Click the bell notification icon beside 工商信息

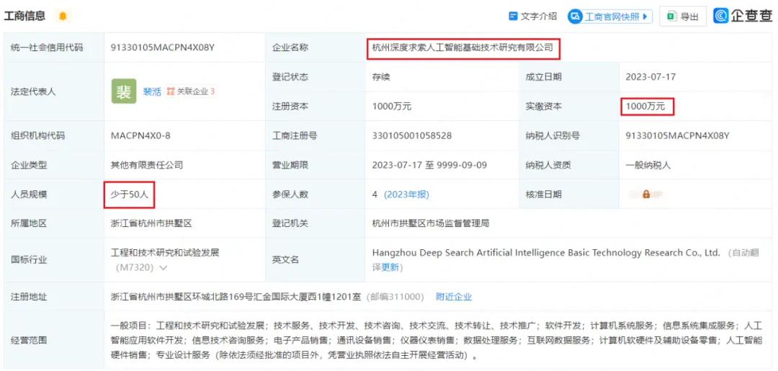(x=63, y=17)
